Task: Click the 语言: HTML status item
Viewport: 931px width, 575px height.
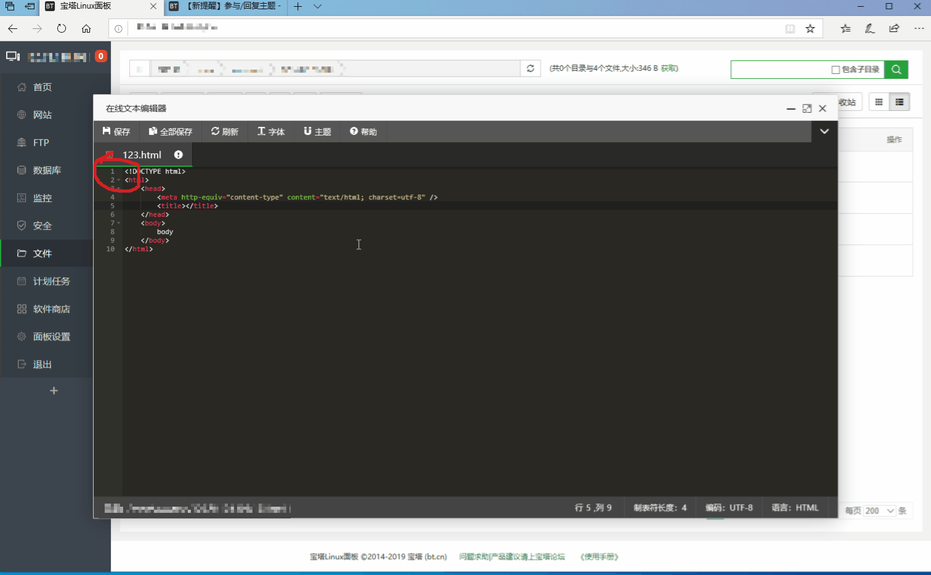Action: (x=796, y=508)
